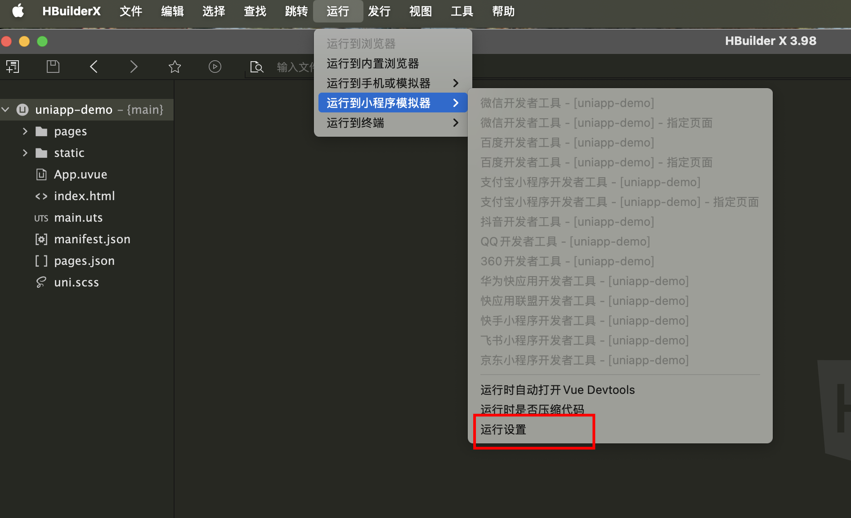Go back with the left arrow icon
The width and height of the screenshot is (851, 518).
coord(94,67)
